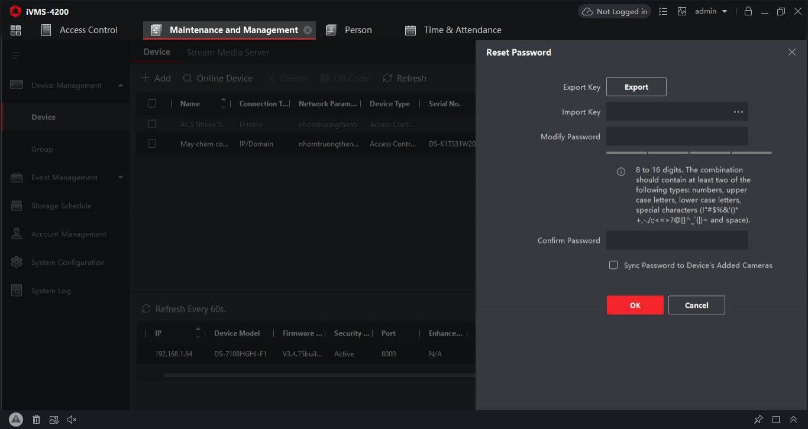The height and width of the screenshot is (429, 808).
Task: Sort by Name column sort arrows
Action: (x=224, y=103)
